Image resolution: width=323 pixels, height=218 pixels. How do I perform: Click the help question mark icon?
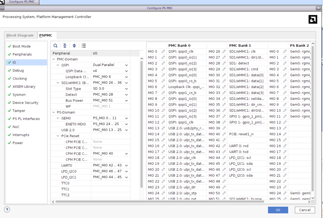pos(7,210)
